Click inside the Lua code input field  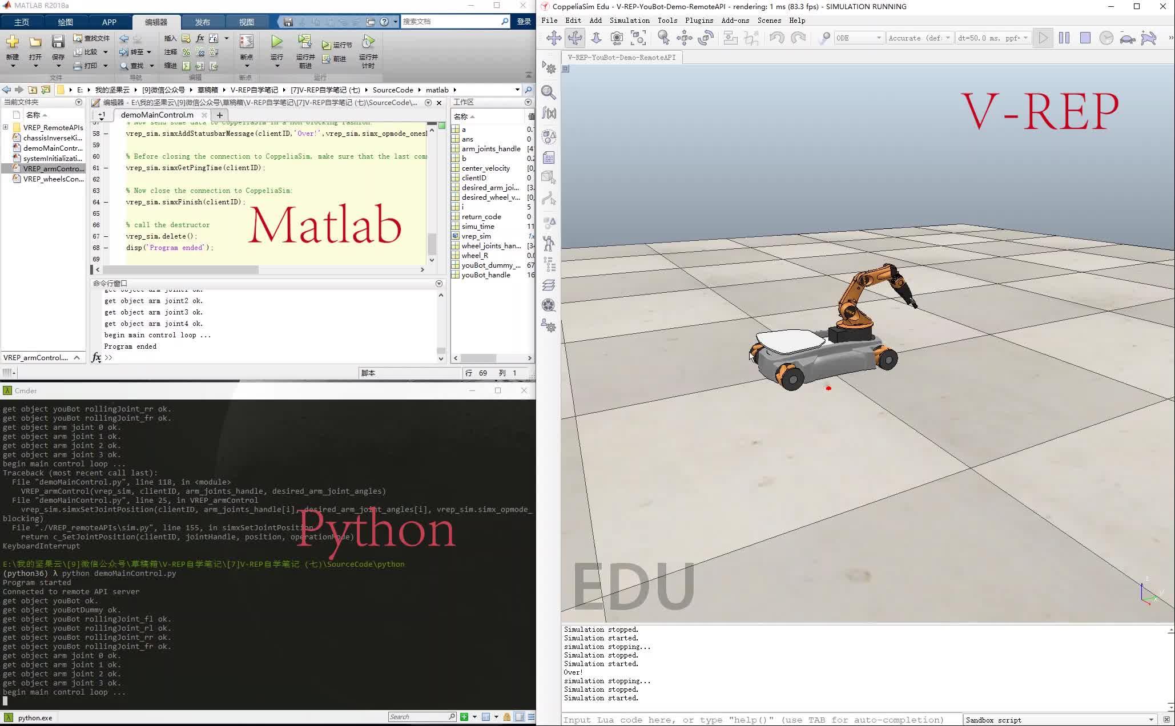click(742, 719)
